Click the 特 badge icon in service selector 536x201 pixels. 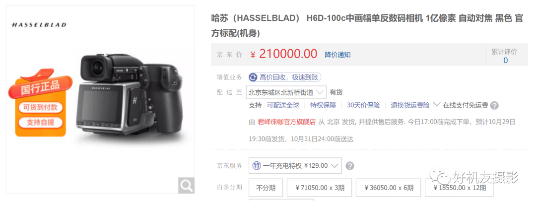(257, 166)
